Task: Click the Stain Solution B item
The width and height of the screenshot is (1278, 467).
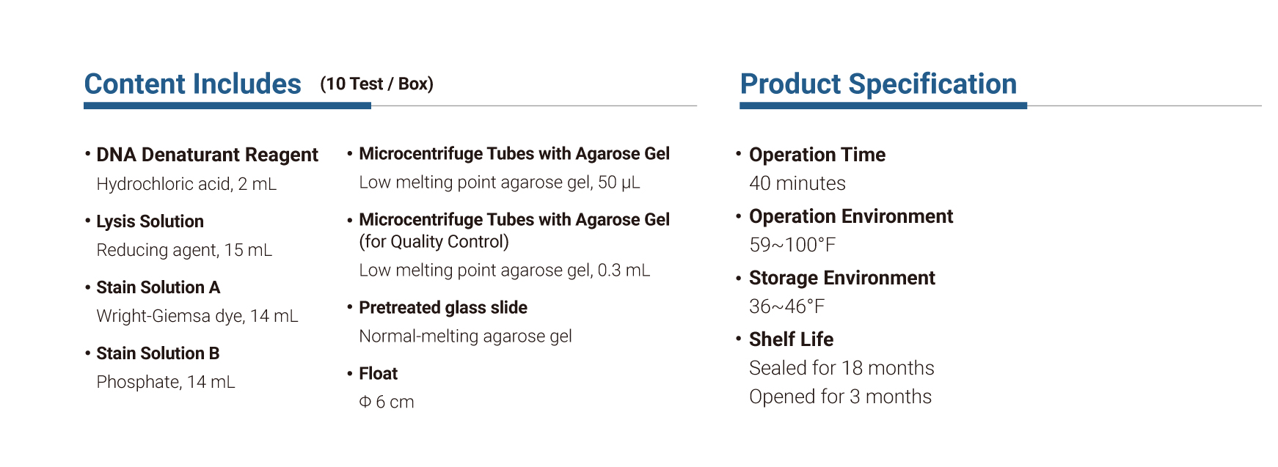Action: (x=158, y=353)
